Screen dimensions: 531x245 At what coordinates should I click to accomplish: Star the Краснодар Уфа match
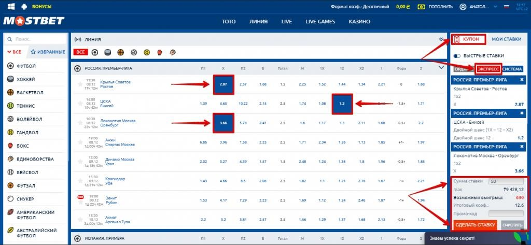point(80,181)
